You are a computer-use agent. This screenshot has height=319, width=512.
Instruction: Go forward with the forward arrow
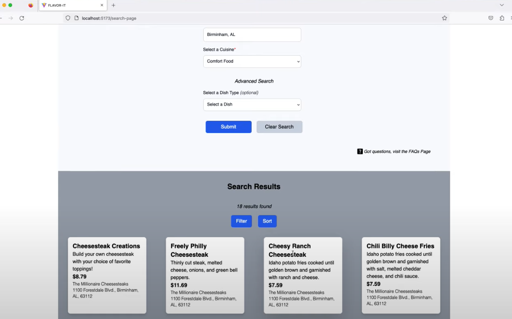11,18
